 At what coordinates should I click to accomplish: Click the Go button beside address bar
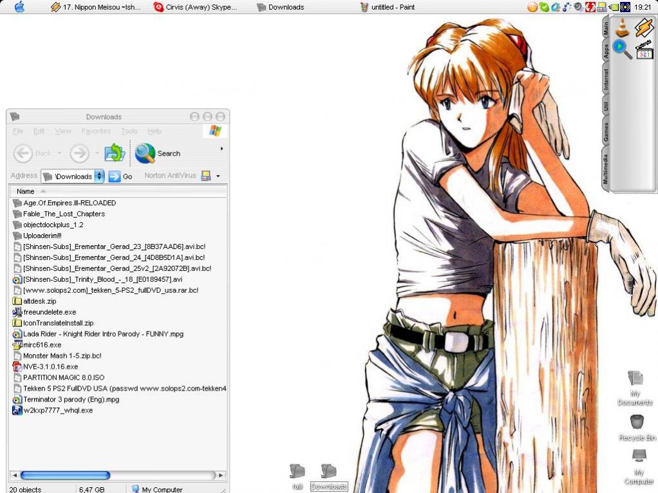tap(120, 176)
